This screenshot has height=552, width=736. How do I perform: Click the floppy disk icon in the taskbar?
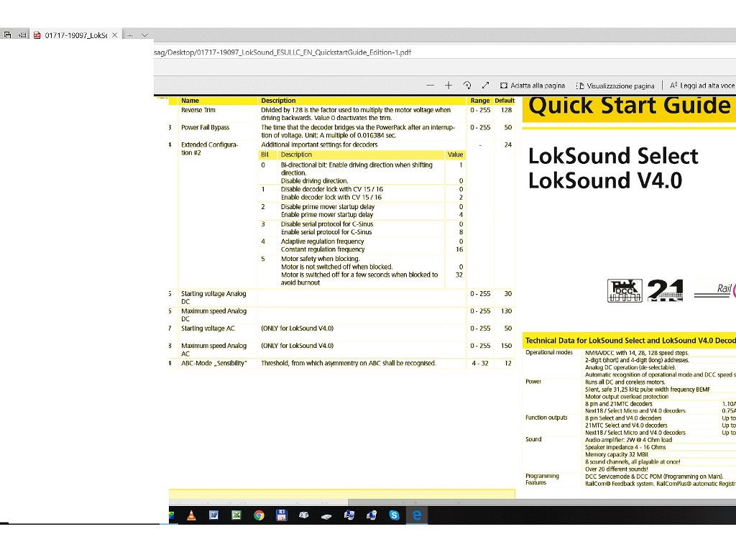point(281,515)
